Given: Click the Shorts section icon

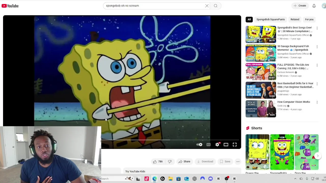Looking at the screenshot, I should (x=248, y=128).
